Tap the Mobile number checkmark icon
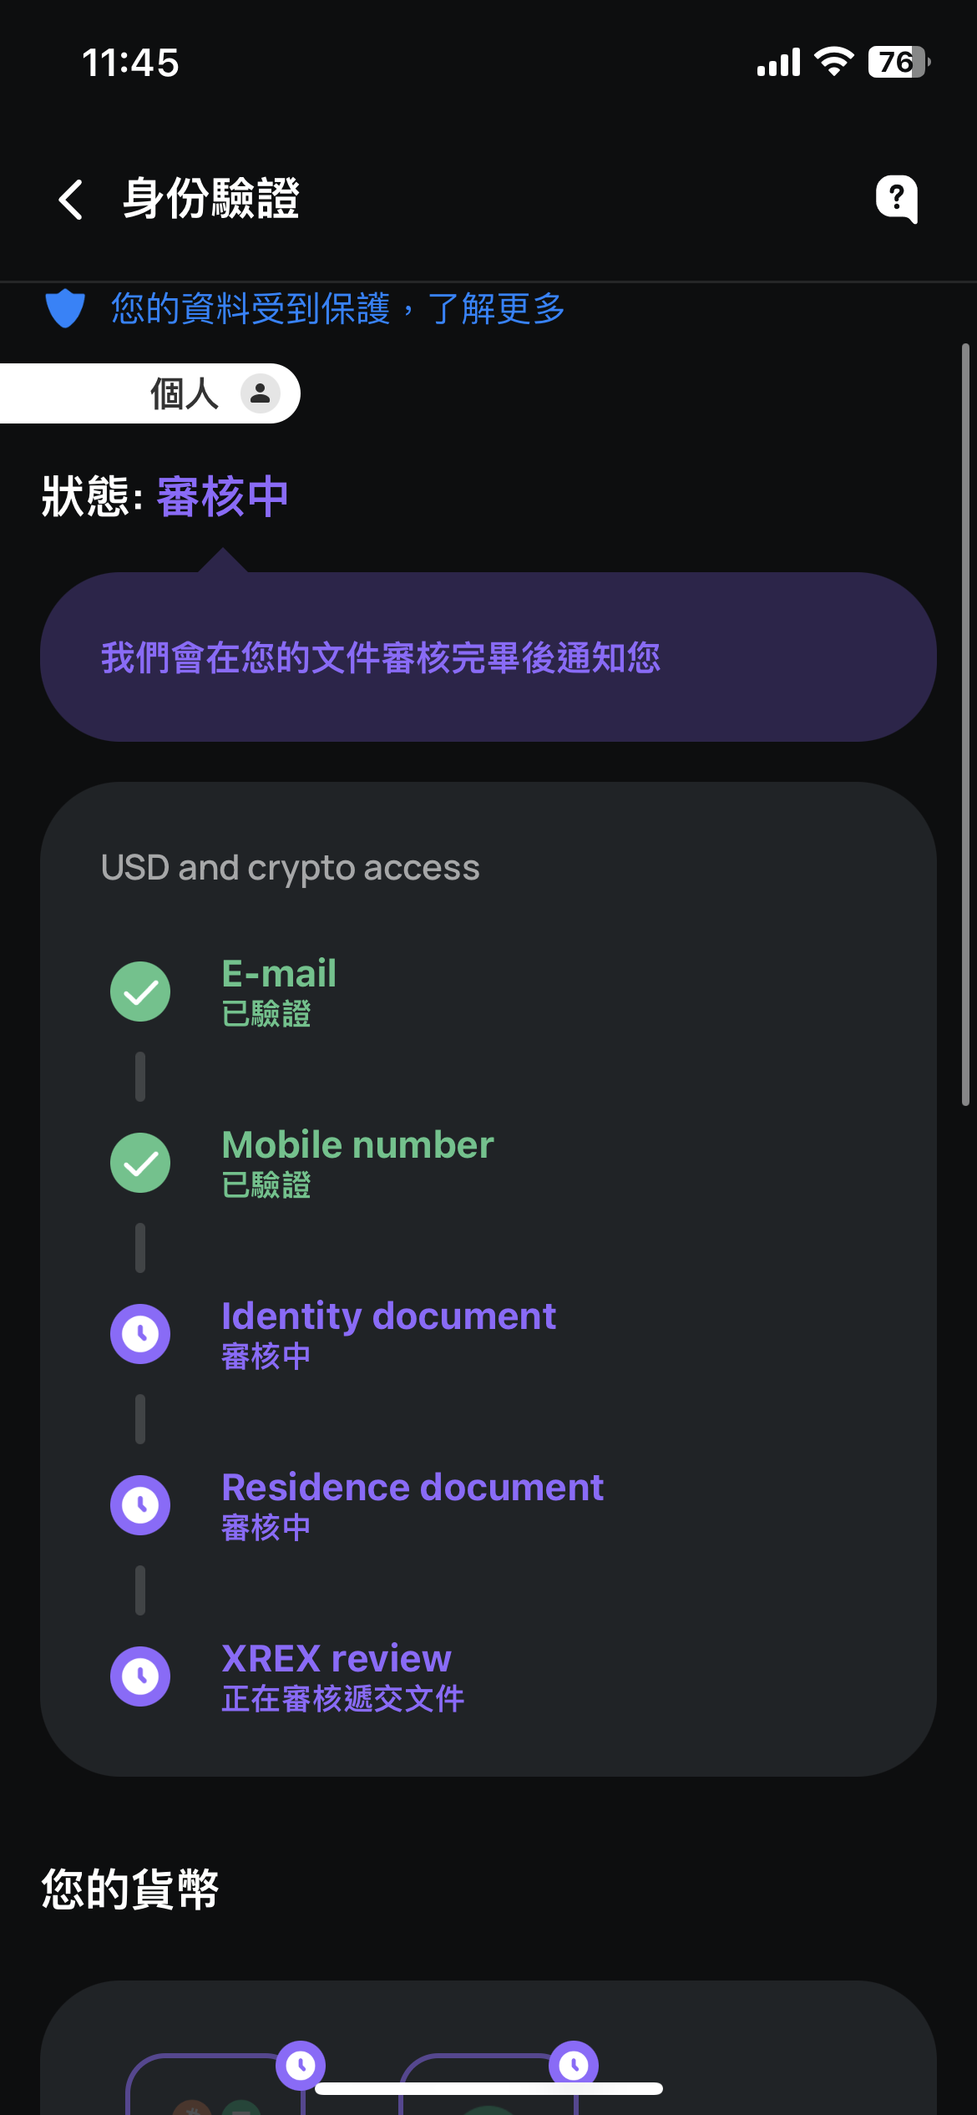This screenshot has height=2115, width=977. pos(140,1163)
